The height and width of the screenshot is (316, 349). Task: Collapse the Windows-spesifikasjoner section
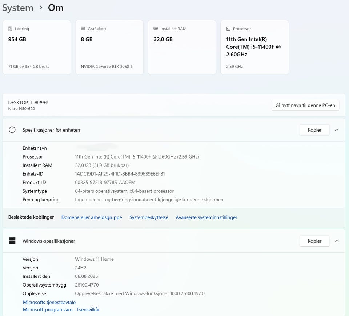337,241
